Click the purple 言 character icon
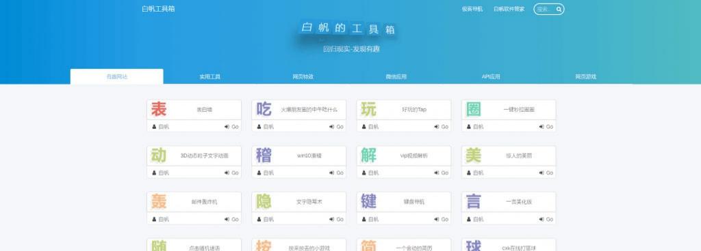The height and width of the screenshot is (251, 701). click(x=474, y=202)
